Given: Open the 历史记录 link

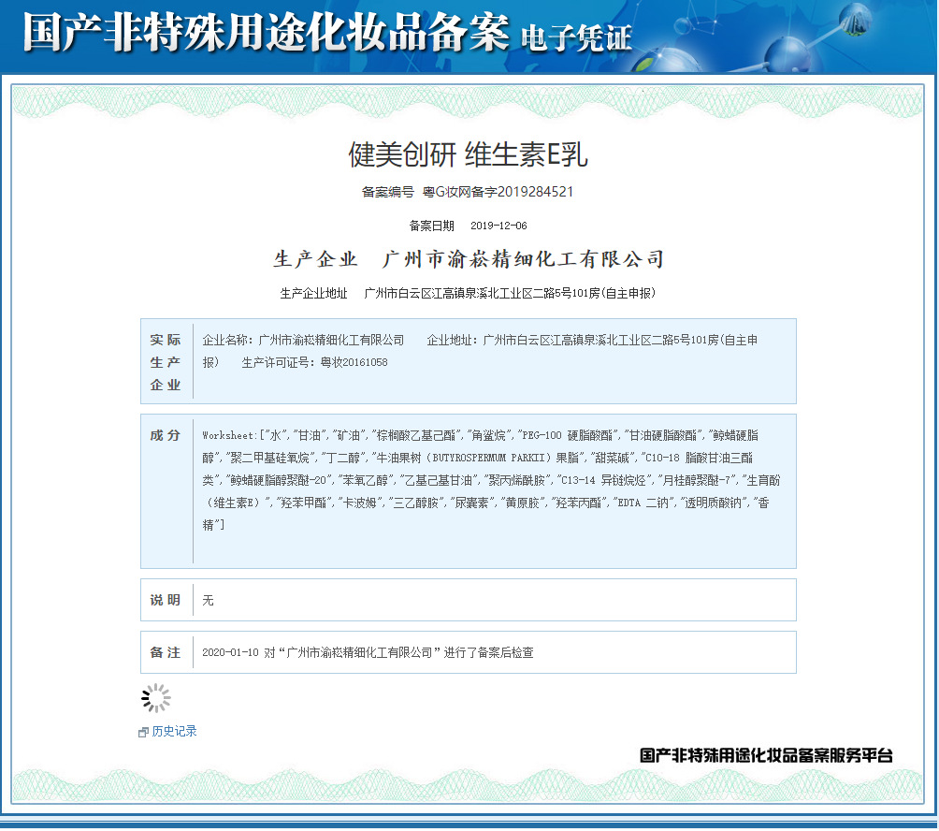Looking at the screenshot, I should point(174,731).
